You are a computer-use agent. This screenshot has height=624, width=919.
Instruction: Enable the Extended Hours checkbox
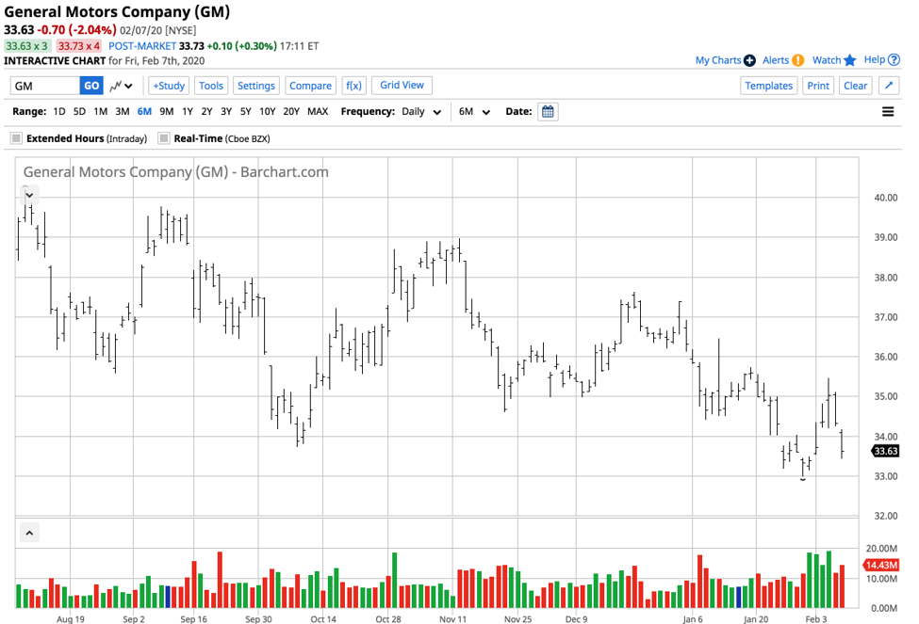[x=16, y=138]
